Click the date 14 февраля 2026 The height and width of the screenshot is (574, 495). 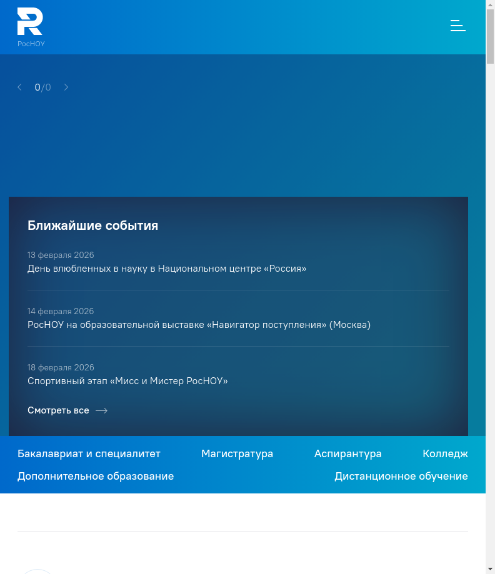click(x=61, y=311)
